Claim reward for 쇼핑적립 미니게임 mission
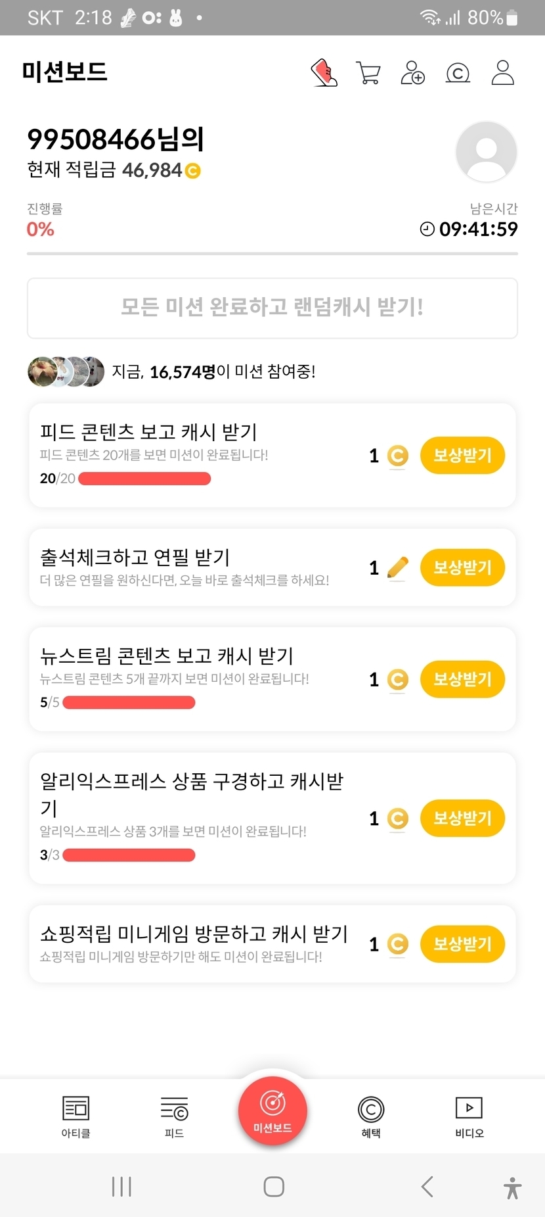 [462, 944]
